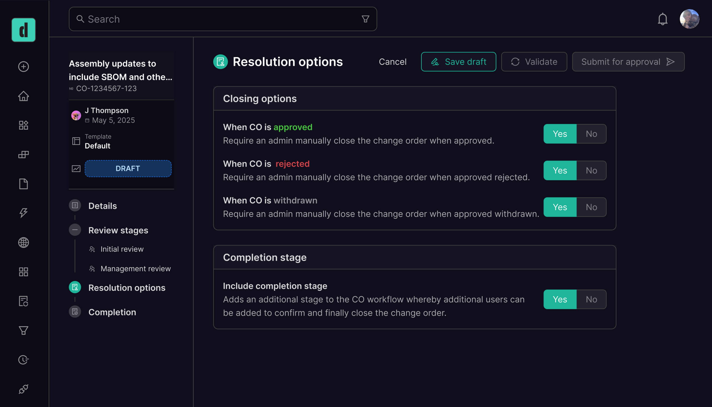The width and height of the screenshot is (712, 407).
Task: Click into the Search input field
Action: (218, 19)
